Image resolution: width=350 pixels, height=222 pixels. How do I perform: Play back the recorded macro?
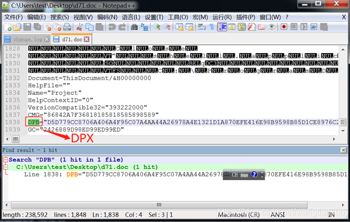point(304,27)
